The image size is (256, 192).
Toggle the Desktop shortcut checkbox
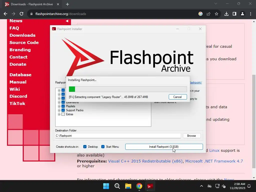tap(85, 146)
